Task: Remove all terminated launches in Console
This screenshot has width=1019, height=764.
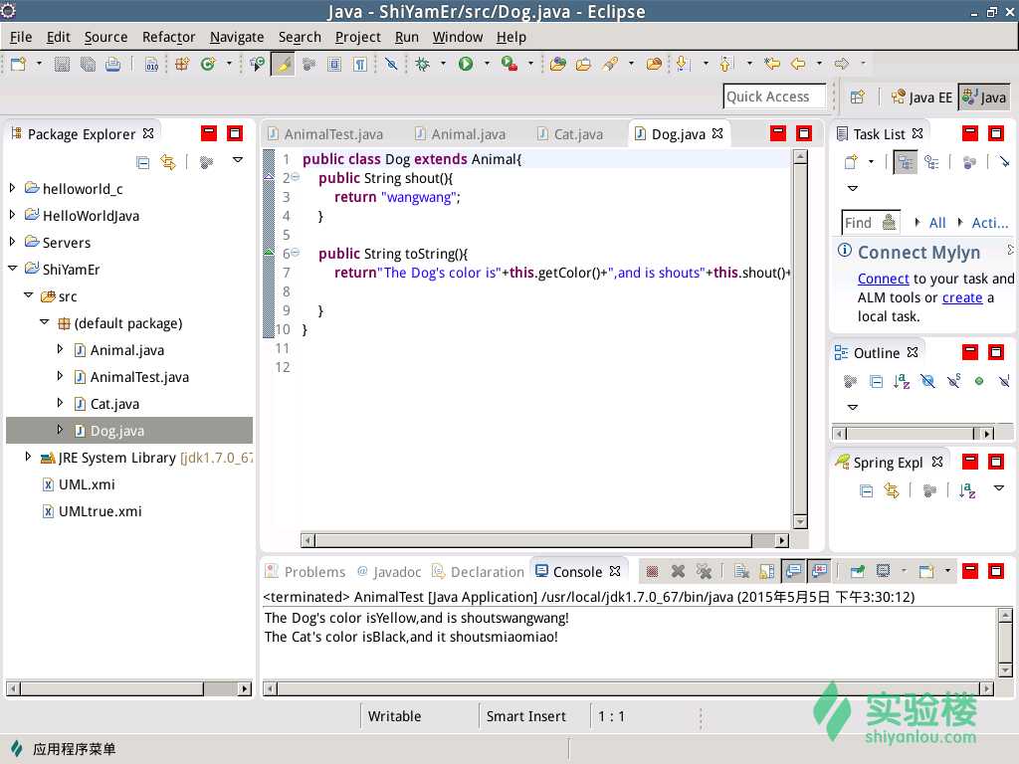Action: click(x=704, y=571)
